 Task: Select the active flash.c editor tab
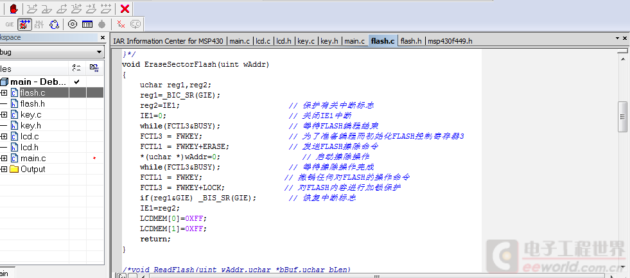(x=383, y=41)
